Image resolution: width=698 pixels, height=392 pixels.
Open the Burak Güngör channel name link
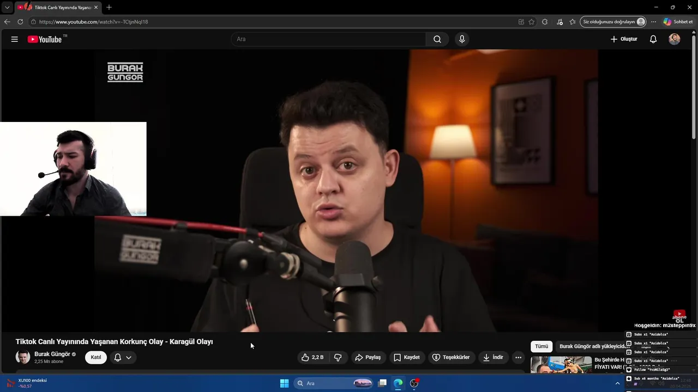pyautogui.click(x=52, y=354)
